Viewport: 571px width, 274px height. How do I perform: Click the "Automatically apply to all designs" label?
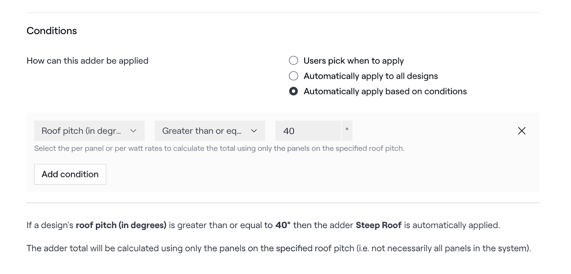pyautogui.click(x=370, y=76)
